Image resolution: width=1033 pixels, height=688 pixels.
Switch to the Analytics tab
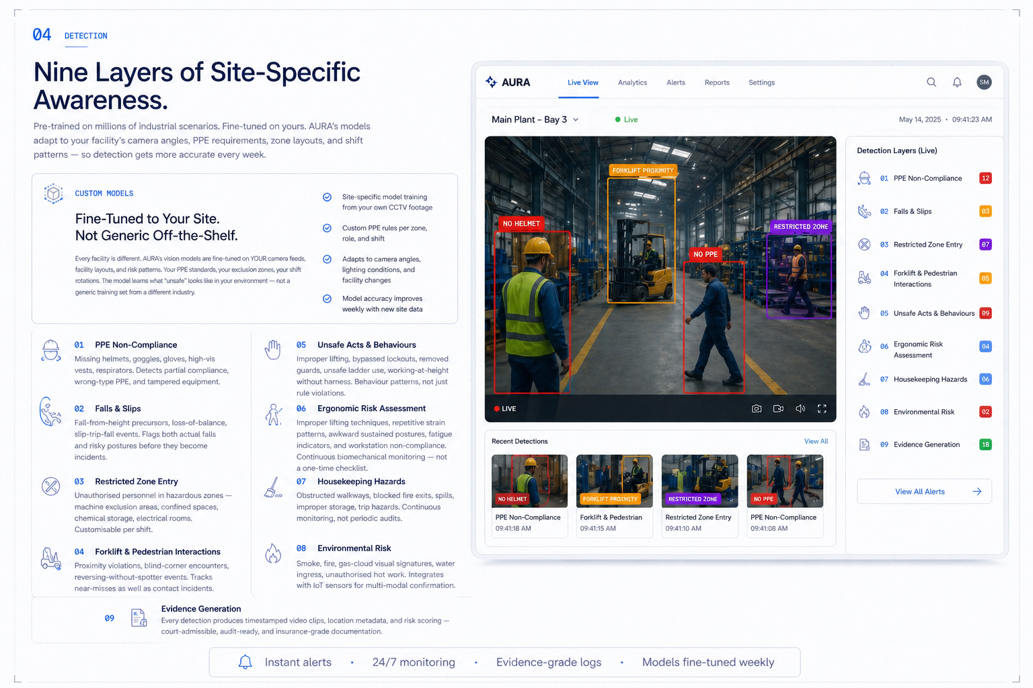632,83
